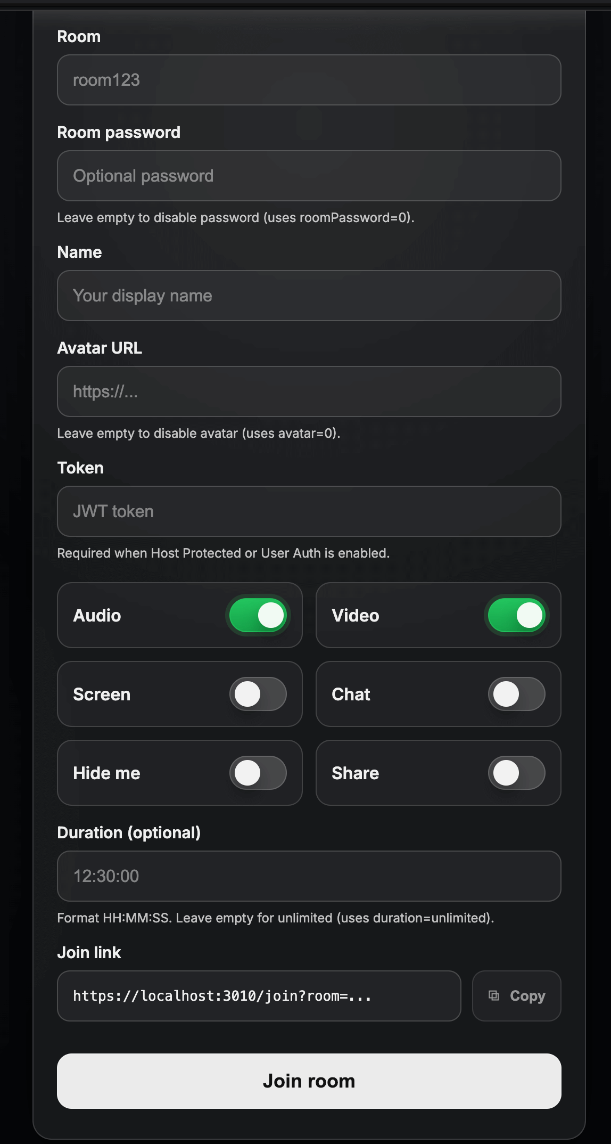Enable the Screen toggle

click(x=258, y=694)
